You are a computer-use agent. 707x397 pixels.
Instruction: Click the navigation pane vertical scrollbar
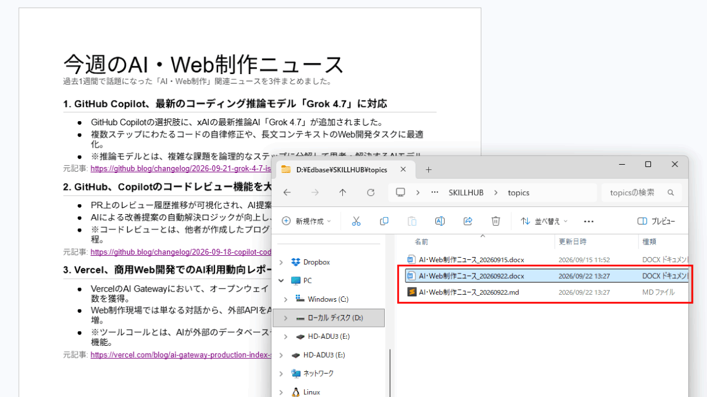coord(389,372)
